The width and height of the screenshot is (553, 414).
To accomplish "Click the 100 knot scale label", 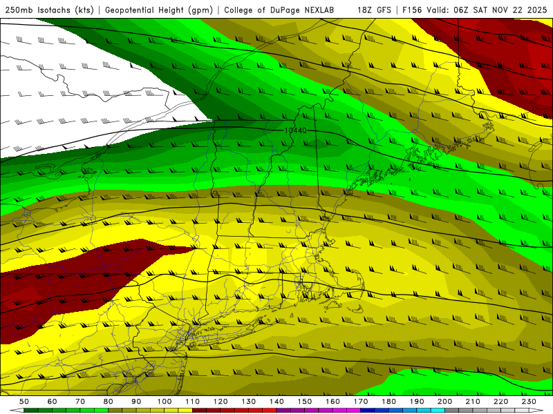I will pos(165,402).
